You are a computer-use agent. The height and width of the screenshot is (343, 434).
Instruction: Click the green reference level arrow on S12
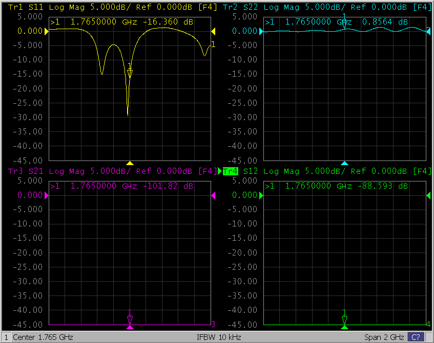coord(261,195)
